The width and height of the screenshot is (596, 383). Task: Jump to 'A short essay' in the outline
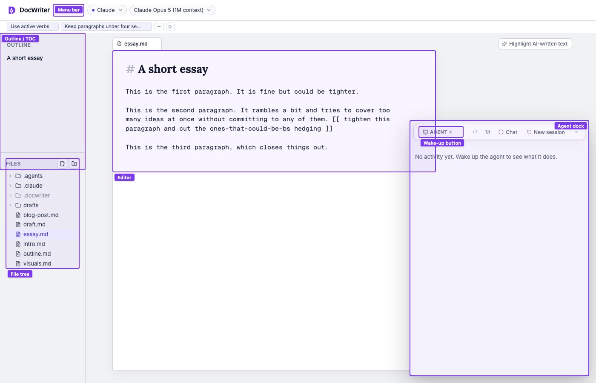(x=25, y=58)
